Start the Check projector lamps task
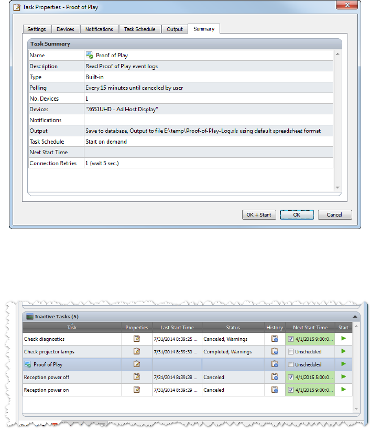Screen dimensions: 370x431 (x=343, y=351)
